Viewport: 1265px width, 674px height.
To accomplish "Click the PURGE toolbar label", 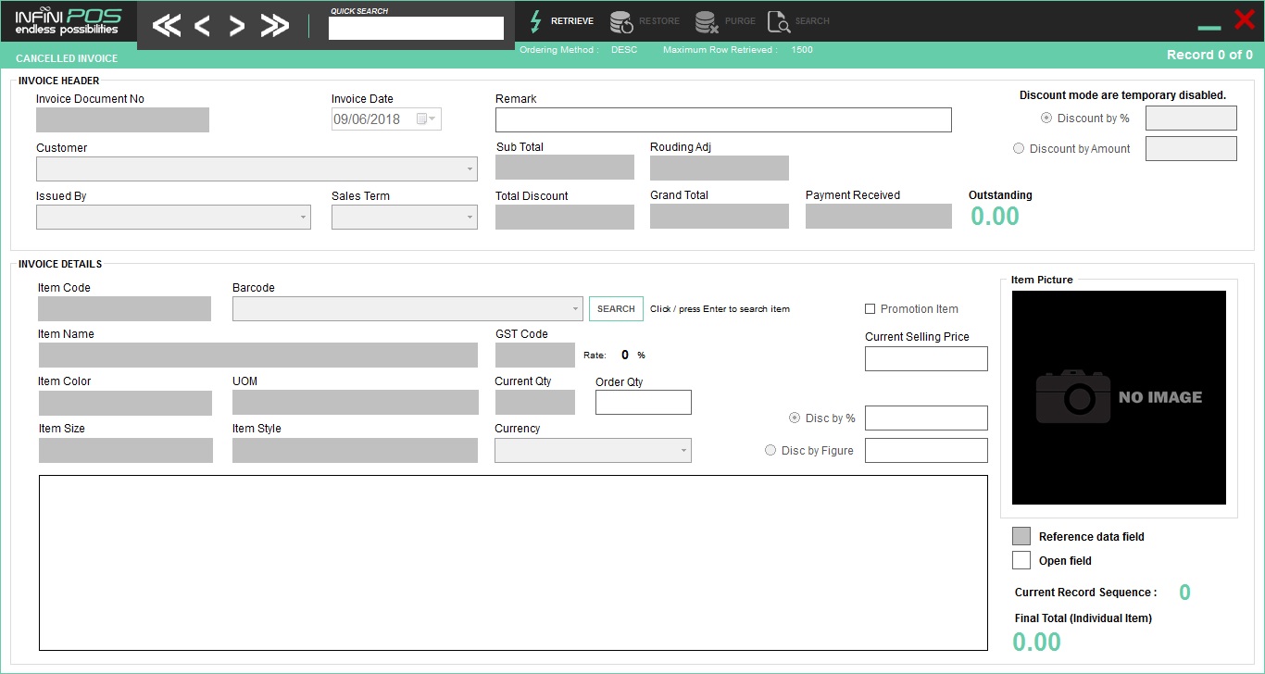I will click(740, 21).
